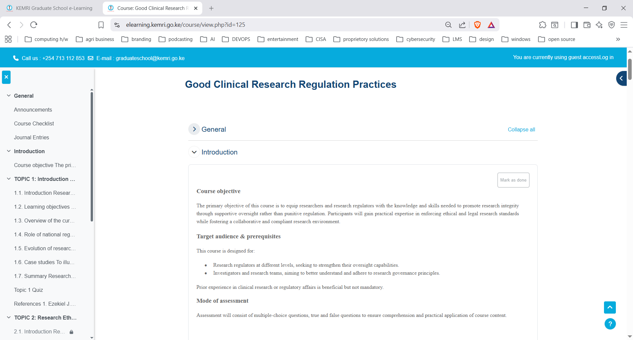The width and height of the screenshot is (633, 340).
Task: Click the search magnifier icon in address bar
Action: 448,25
